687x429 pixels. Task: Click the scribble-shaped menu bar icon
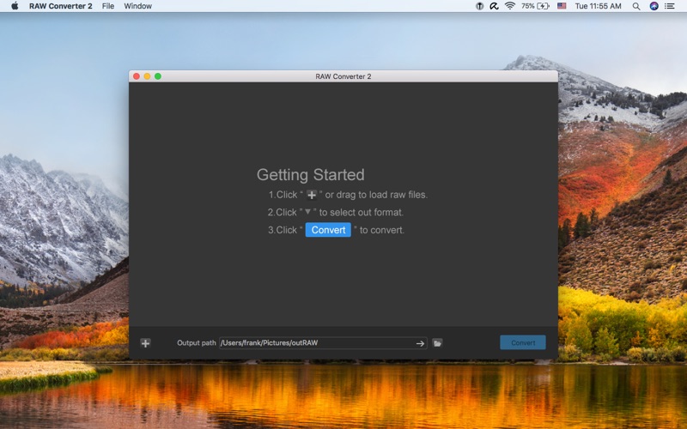494,6
